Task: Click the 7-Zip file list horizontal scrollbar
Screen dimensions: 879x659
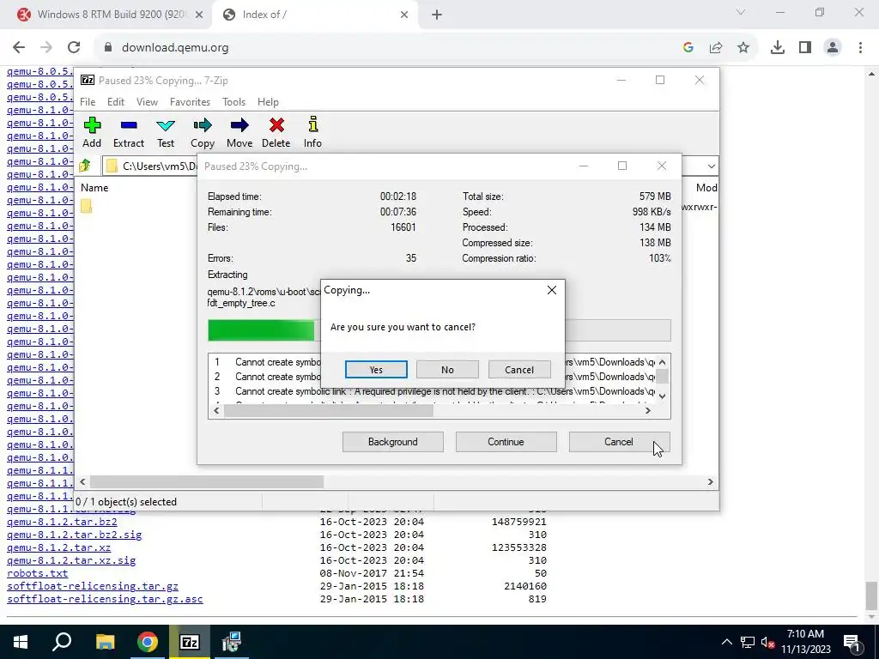Action: click(206, 482)
